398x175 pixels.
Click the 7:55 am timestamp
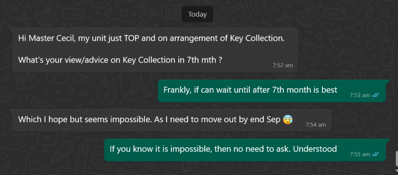(x=360, y=154)
